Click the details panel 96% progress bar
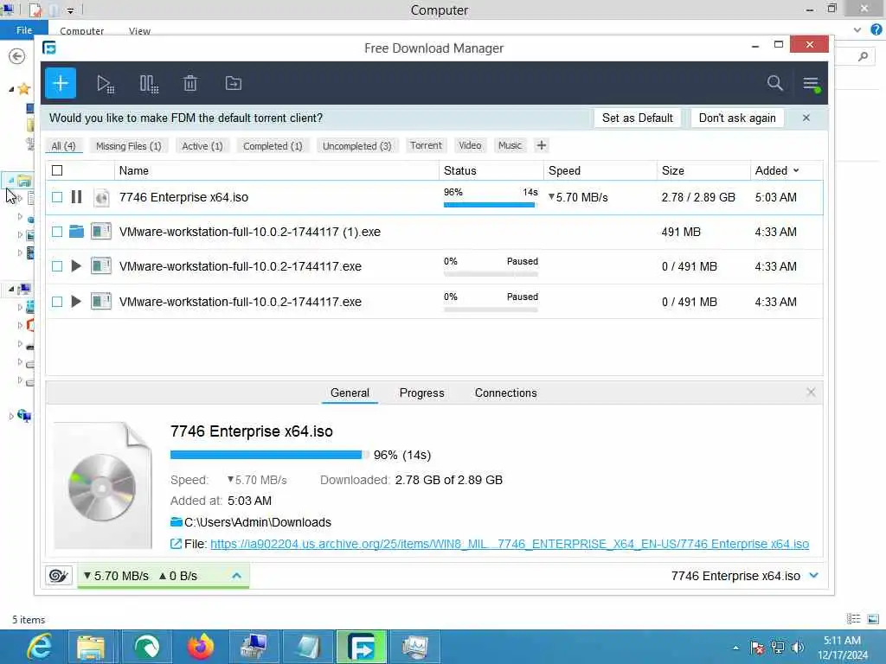 pos(269,455)
